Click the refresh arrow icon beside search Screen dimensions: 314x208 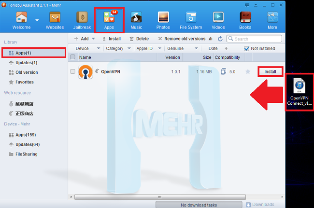point(220,39)
